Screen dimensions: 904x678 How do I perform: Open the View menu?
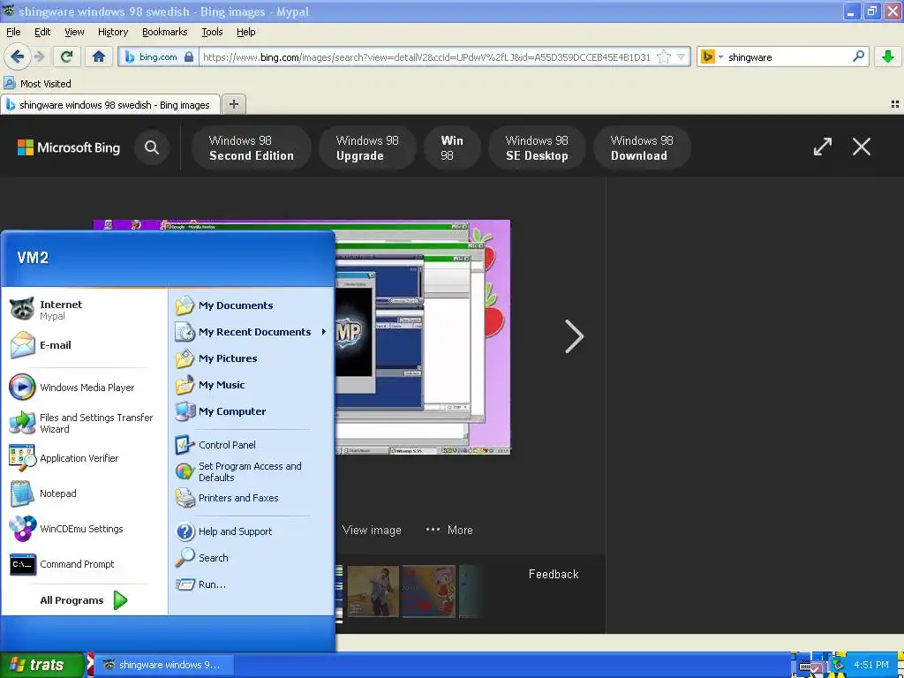[x=74, y=32]
